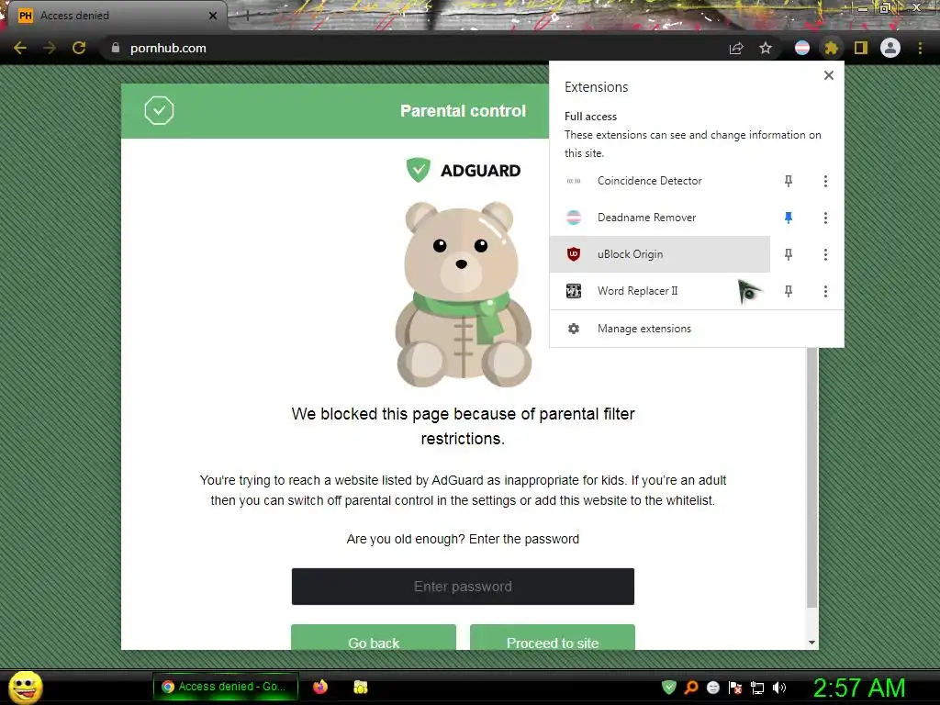Go back using browser back arrow
Screen dimensions: 940x705
20,48
